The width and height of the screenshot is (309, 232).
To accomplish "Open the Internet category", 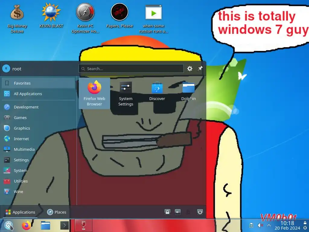I will 38,139.
